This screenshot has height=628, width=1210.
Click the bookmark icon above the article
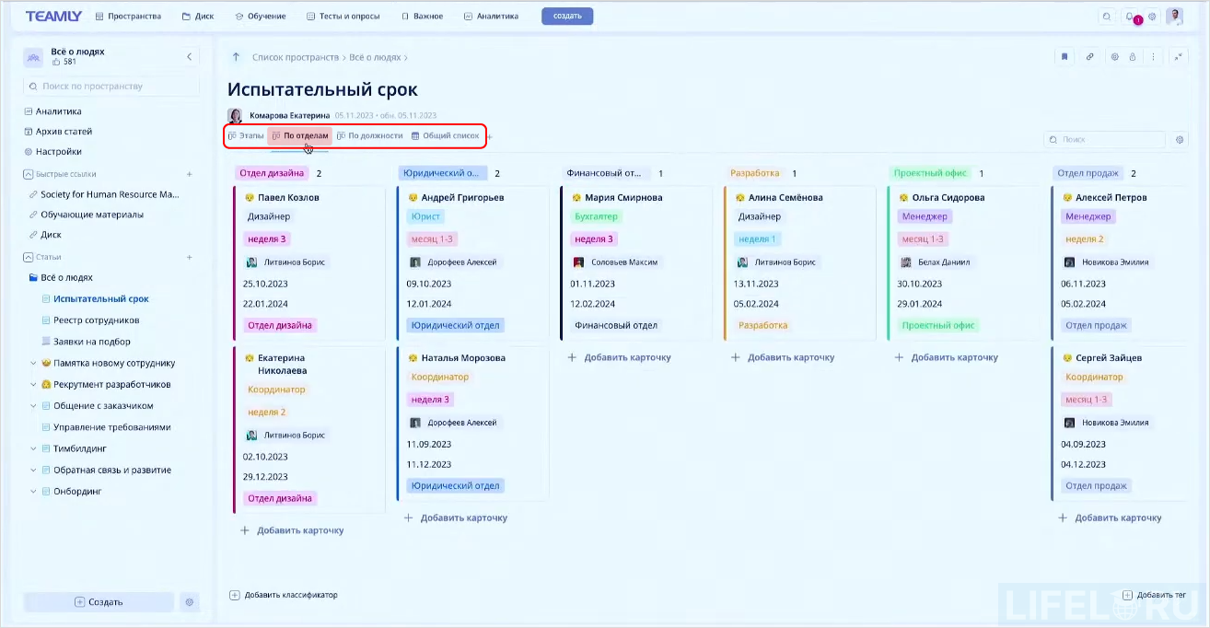[x=1065, y=56]
